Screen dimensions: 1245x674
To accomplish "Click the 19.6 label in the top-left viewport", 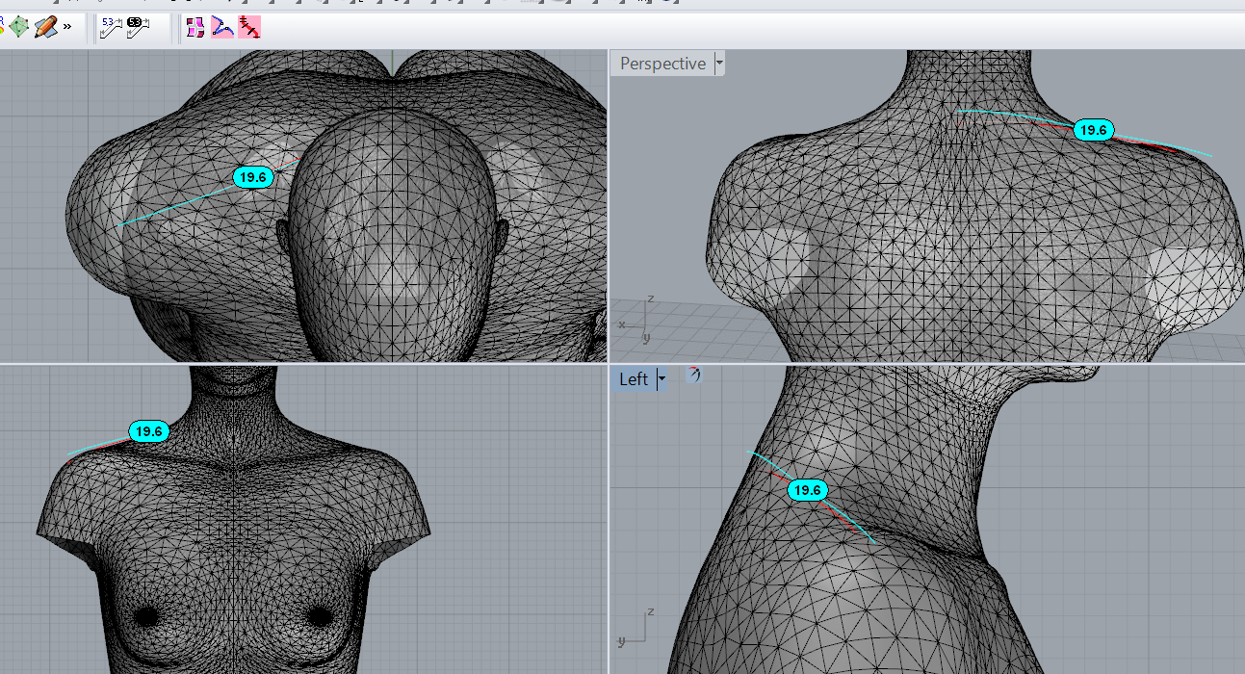I will [253, 177].
